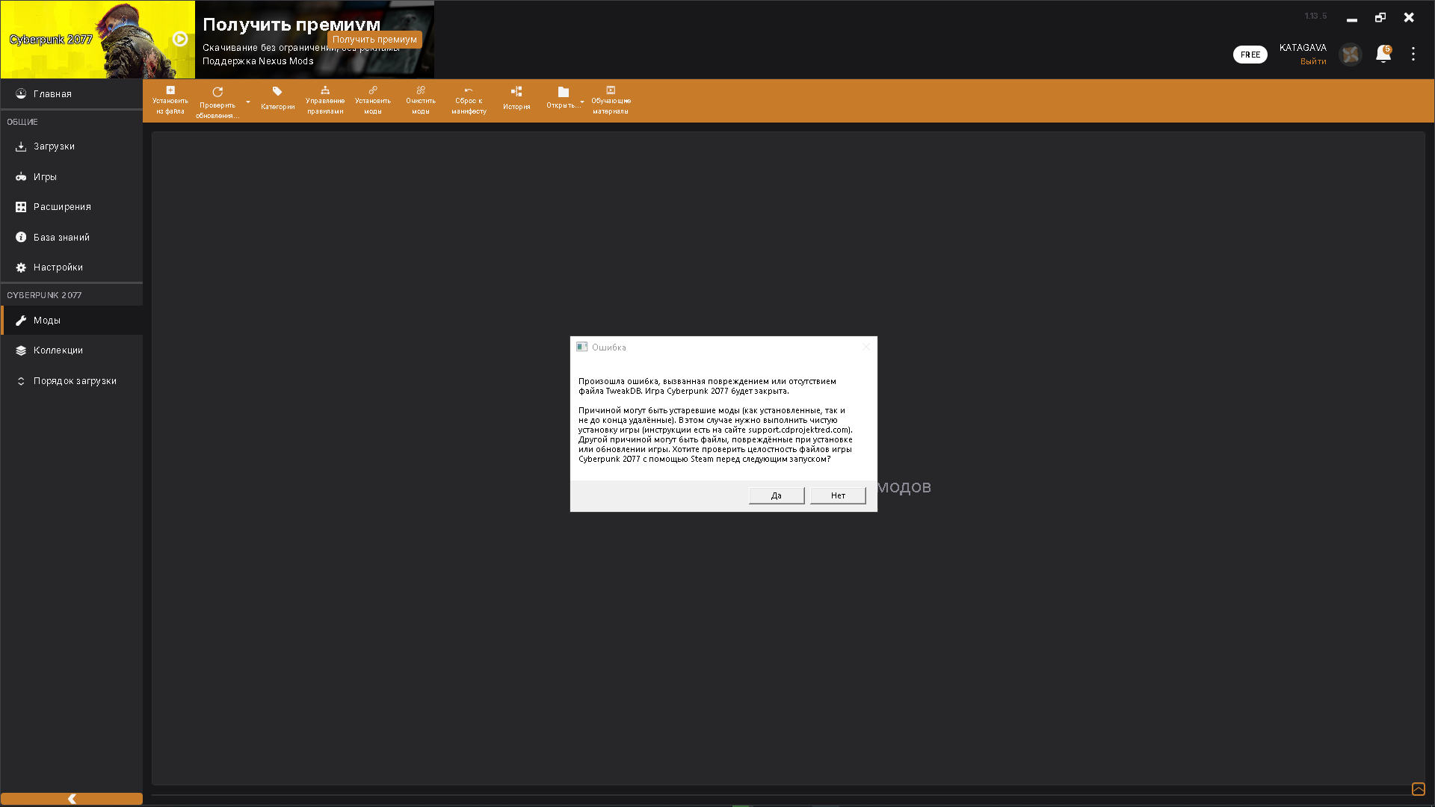Open the user avatar profile icon
Image resolution: width=1435 pixels, height=807 pixels.
(1351, 55)
